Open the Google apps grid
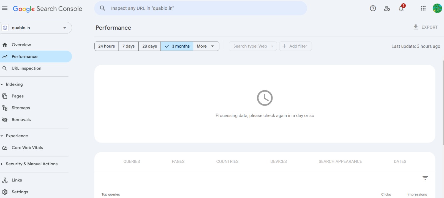 pyautogui.click(x=423, y=8)
